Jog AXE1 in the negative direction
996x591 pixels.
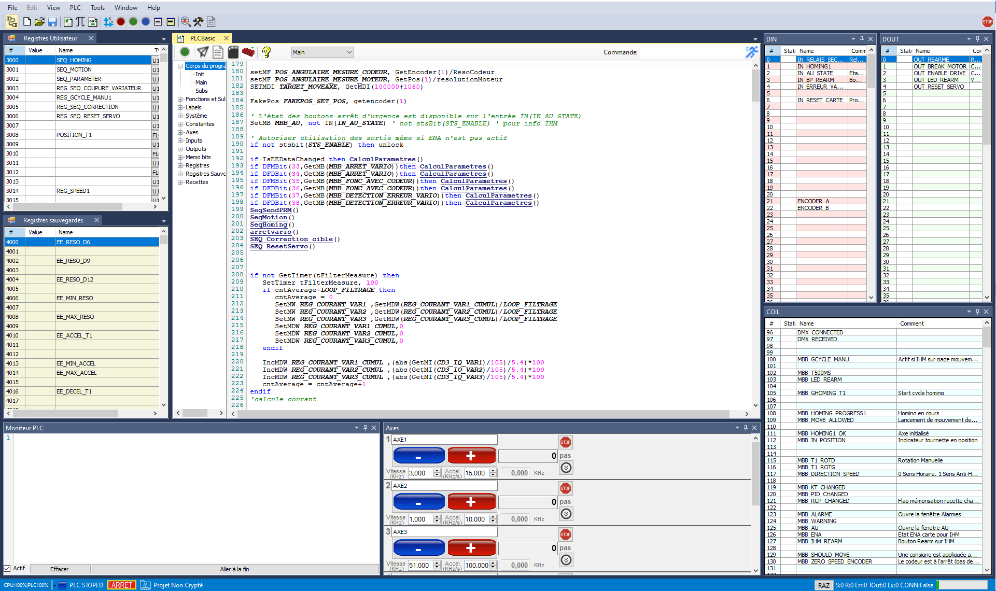click(419, 456)
